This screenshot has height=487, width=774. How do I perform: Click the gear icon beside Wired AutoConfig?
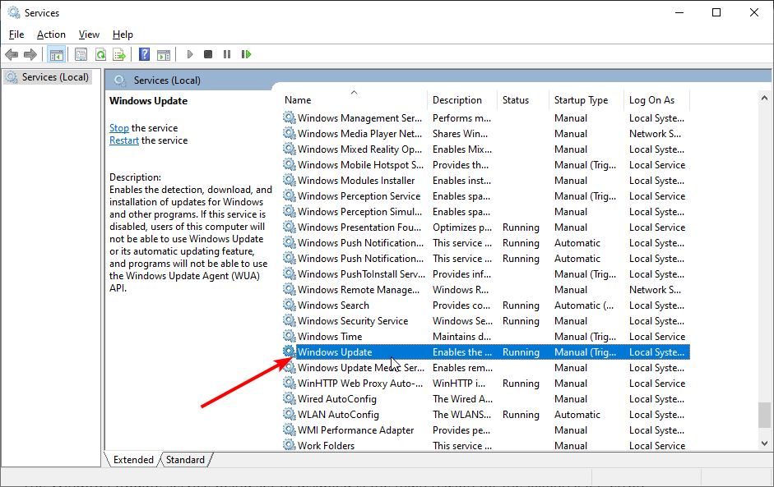pos(289,398)
